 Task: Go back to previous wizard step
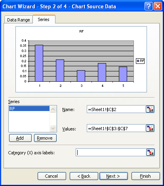pyautogui.click(x=84, y=176)
